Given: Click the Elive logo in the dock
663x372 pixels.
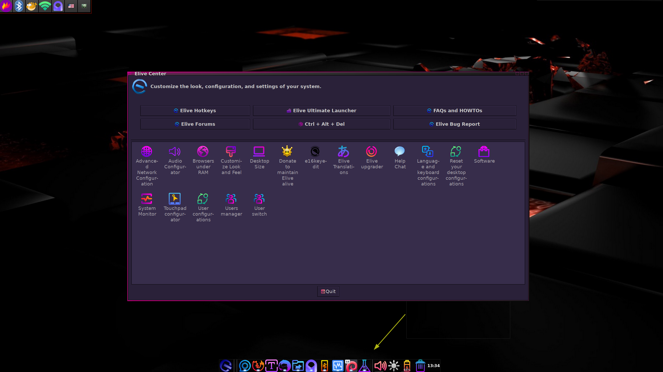Looking at the screenshot, I should [x=226, y=366].
